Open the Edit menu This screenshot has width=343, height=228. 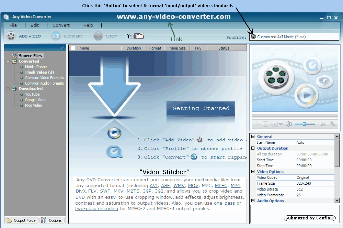pyautogui.click(x=35, y=25)
